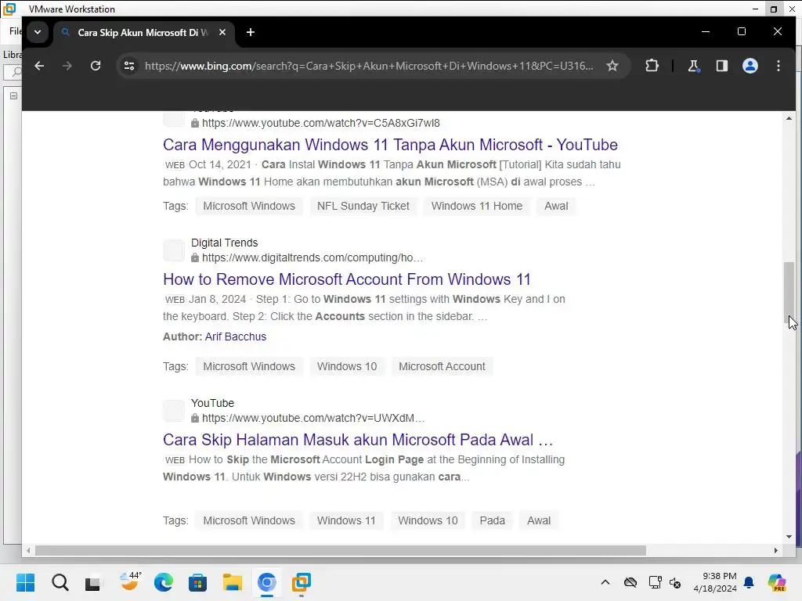Open the muted volume tray icon
The image size is (802, 601).
pos(675,582)
